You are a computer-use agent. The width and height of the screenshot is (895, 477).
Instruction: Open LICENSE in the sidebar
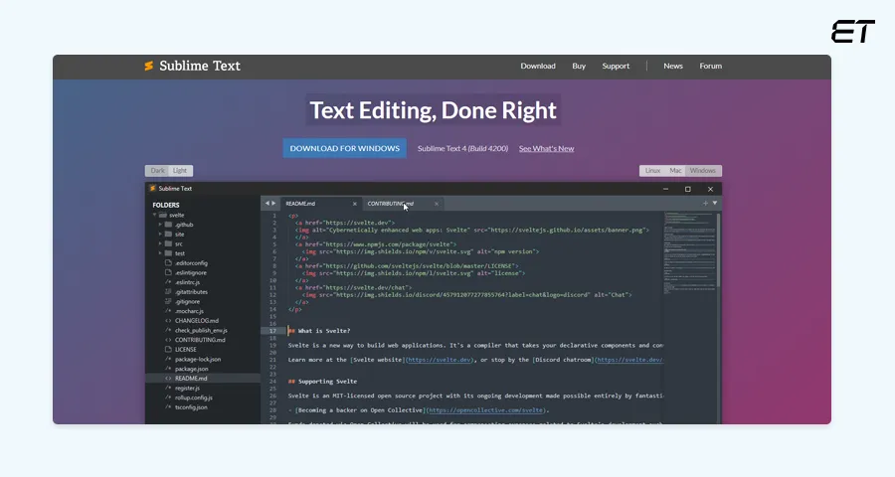pyautogui.click(x=186, y=349)
